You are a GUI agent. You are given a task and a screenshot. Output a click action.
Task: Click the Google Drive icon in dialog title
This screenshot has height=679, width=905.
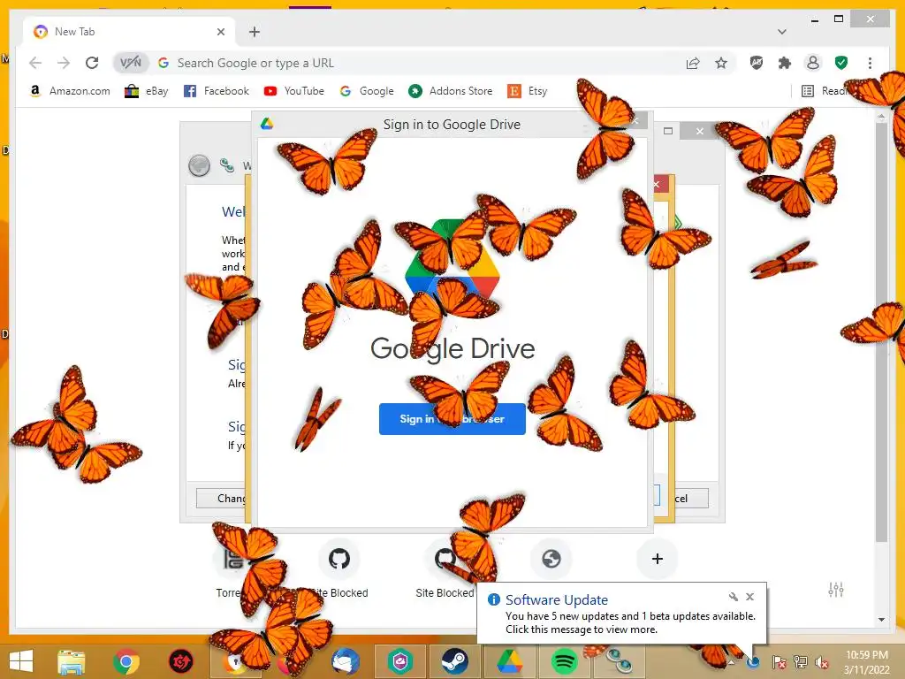click(x=267, y=124)
